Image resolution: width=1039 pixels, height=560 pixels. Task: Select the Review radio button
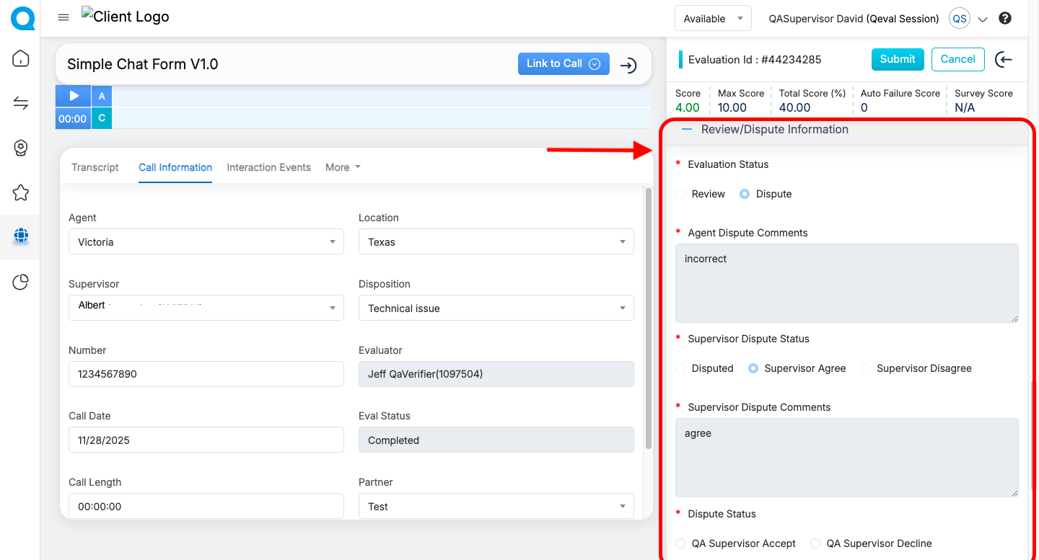tap(681, 194)
